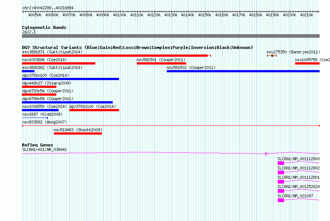The width and height of the screenshot is (330, 221).
Task: Click the dgv3791n100 blue gain bar
Action: click(70, 79)
